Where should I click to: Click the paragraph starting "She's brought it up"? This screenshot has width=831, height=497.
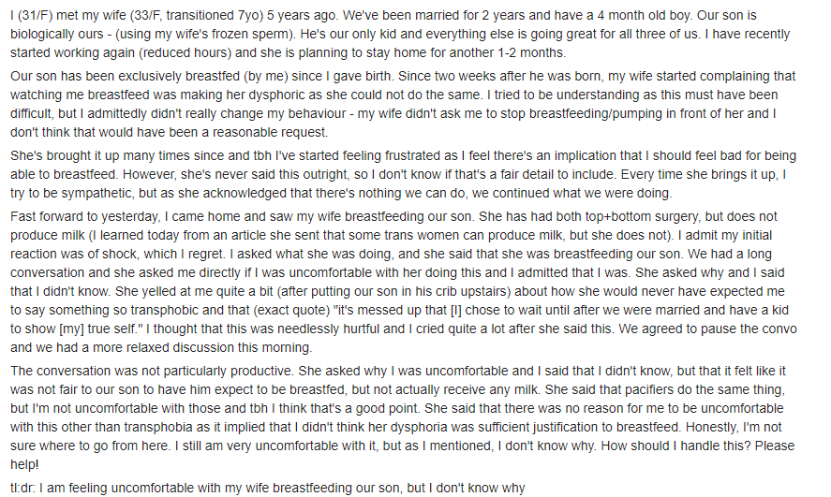pyautogui.click(x=403, y=174)
